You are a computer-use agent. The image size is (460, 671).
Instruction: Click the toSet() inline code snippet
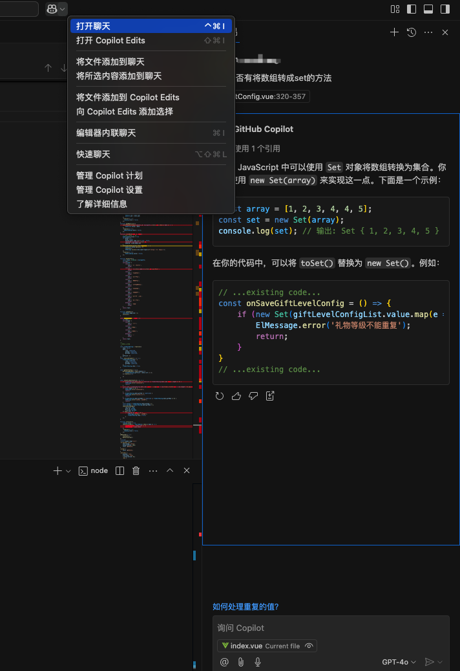317,263
